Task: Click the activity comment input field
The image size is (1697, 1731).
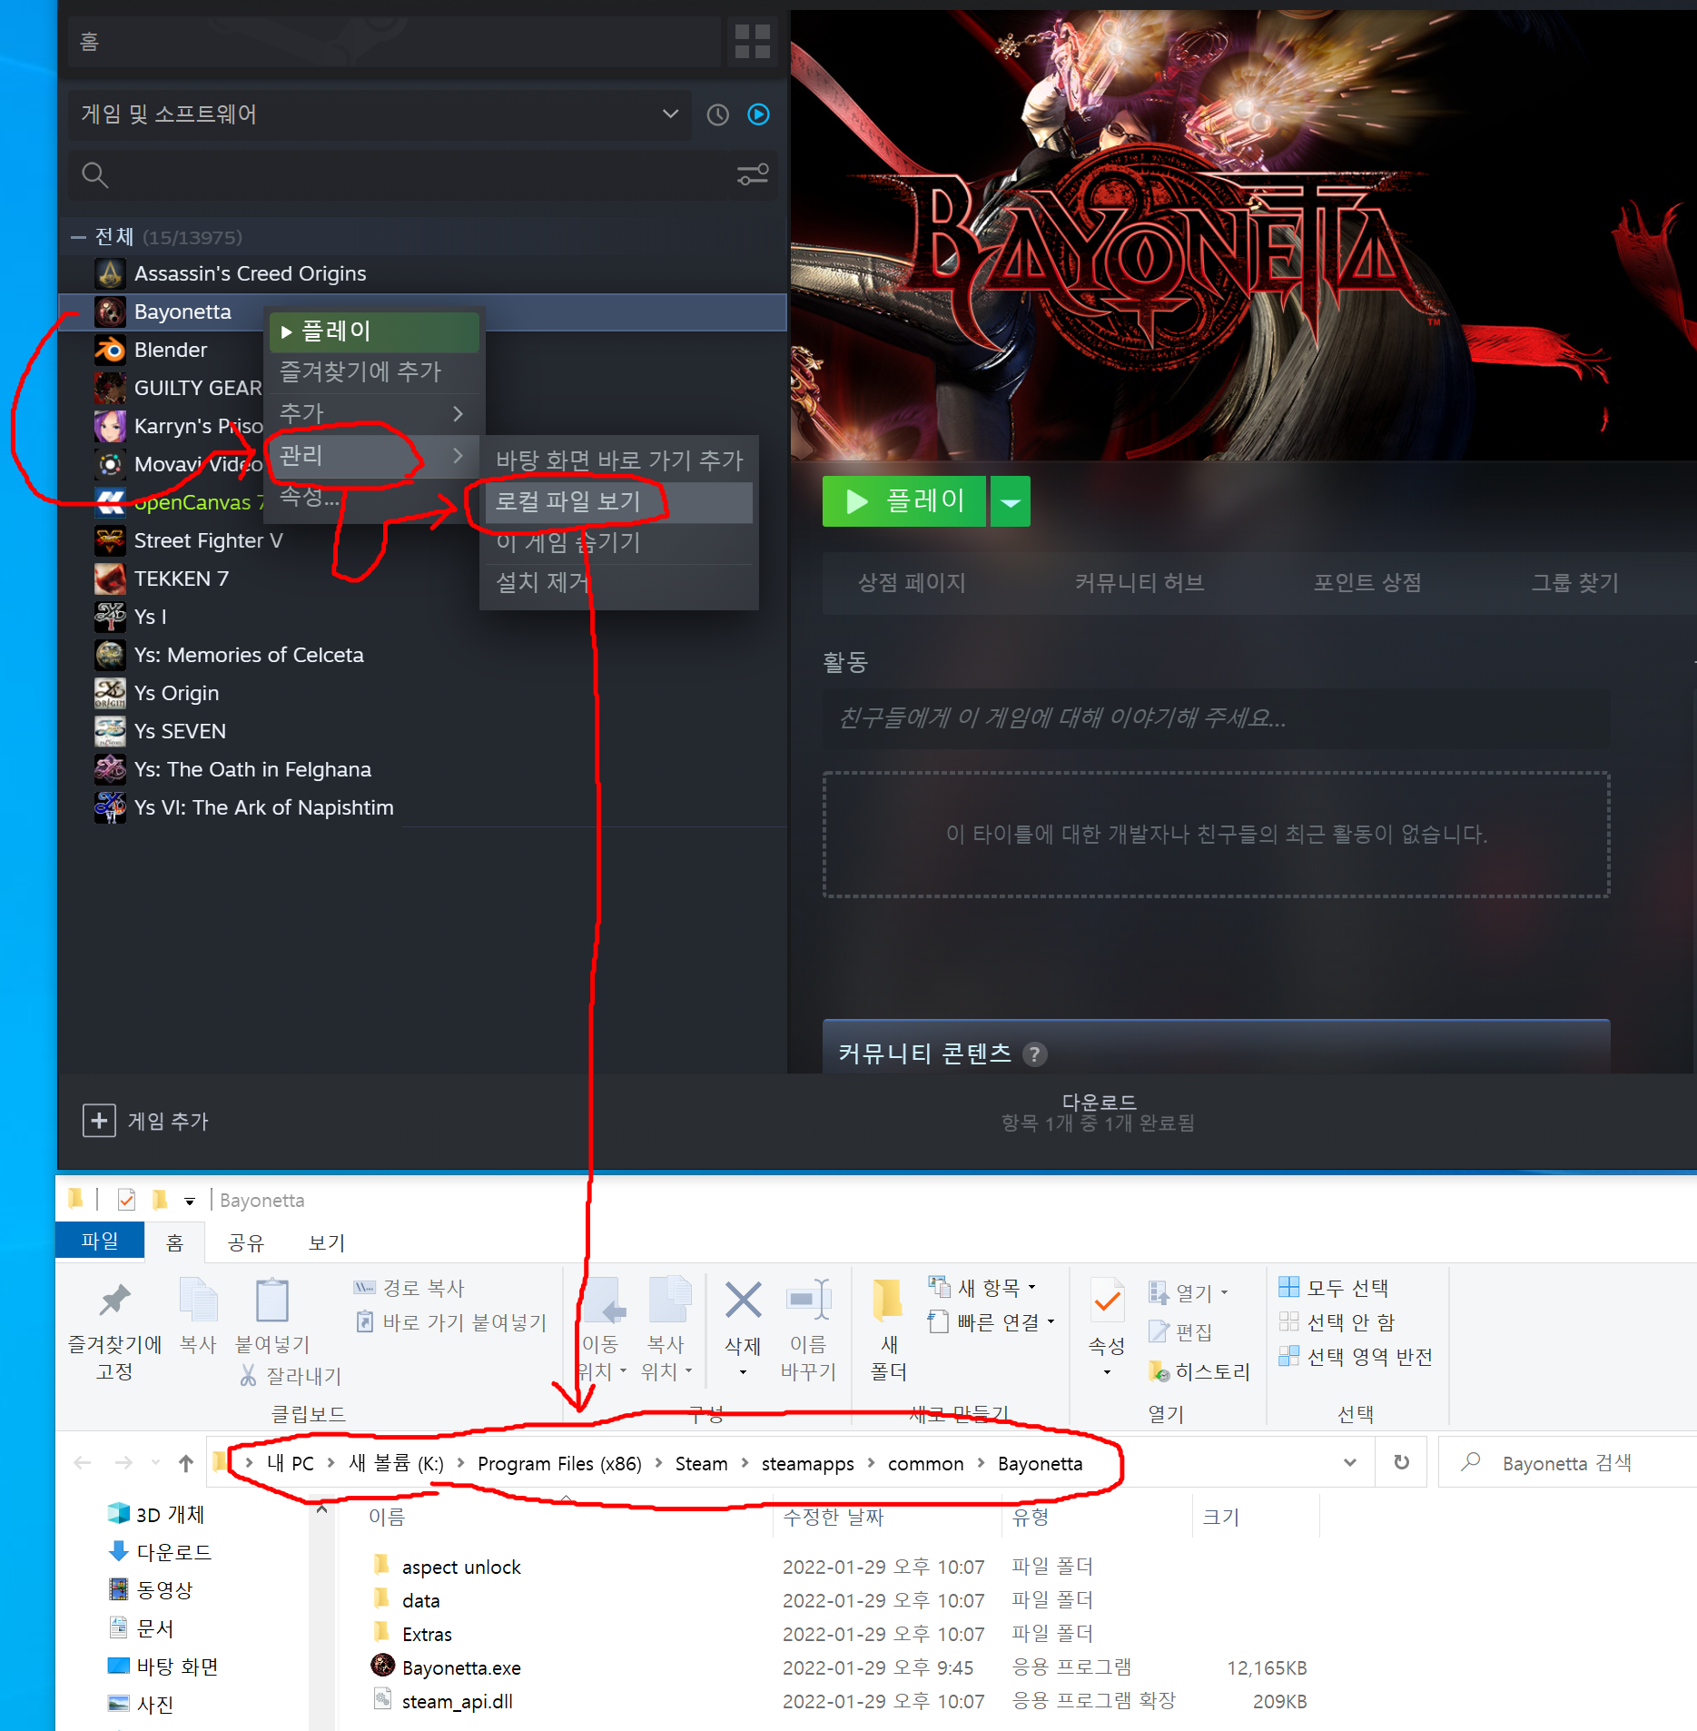Action: pyautogui.click(x=1216, y=718)
